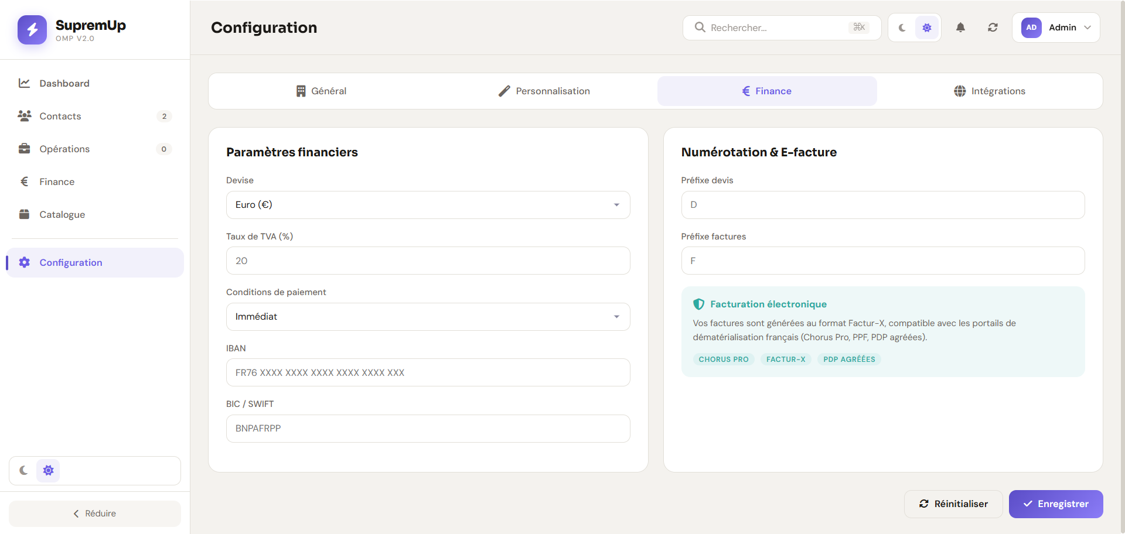Open the Catalogue section
This screenshot has width=1125, height=534.
[62, 214]
